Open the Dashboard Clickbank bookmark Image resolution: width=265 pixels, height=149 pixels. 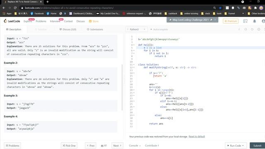[81, 14]
